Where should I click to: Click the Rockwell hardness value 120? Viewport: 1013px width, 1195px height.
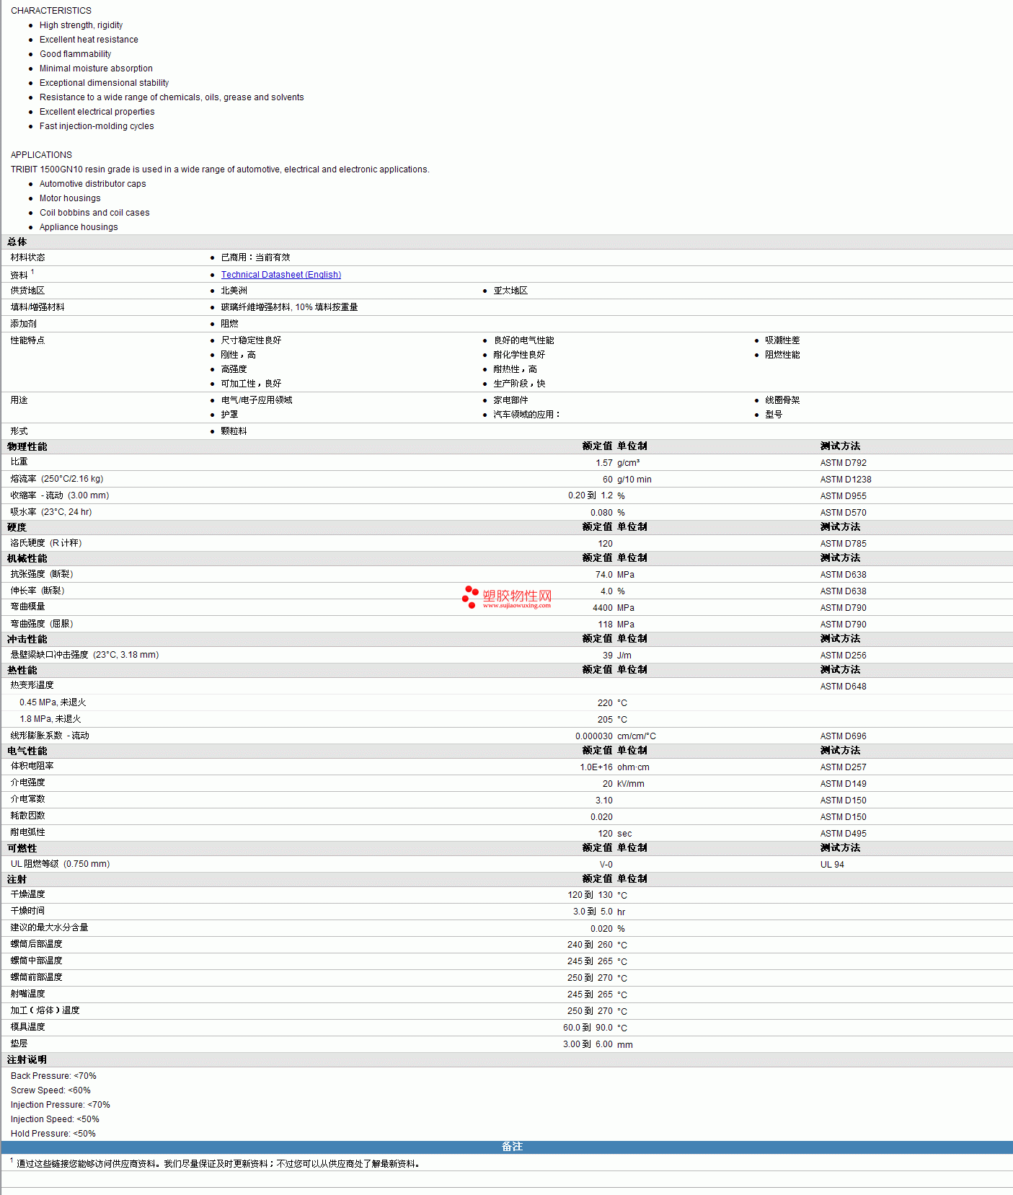605,544
